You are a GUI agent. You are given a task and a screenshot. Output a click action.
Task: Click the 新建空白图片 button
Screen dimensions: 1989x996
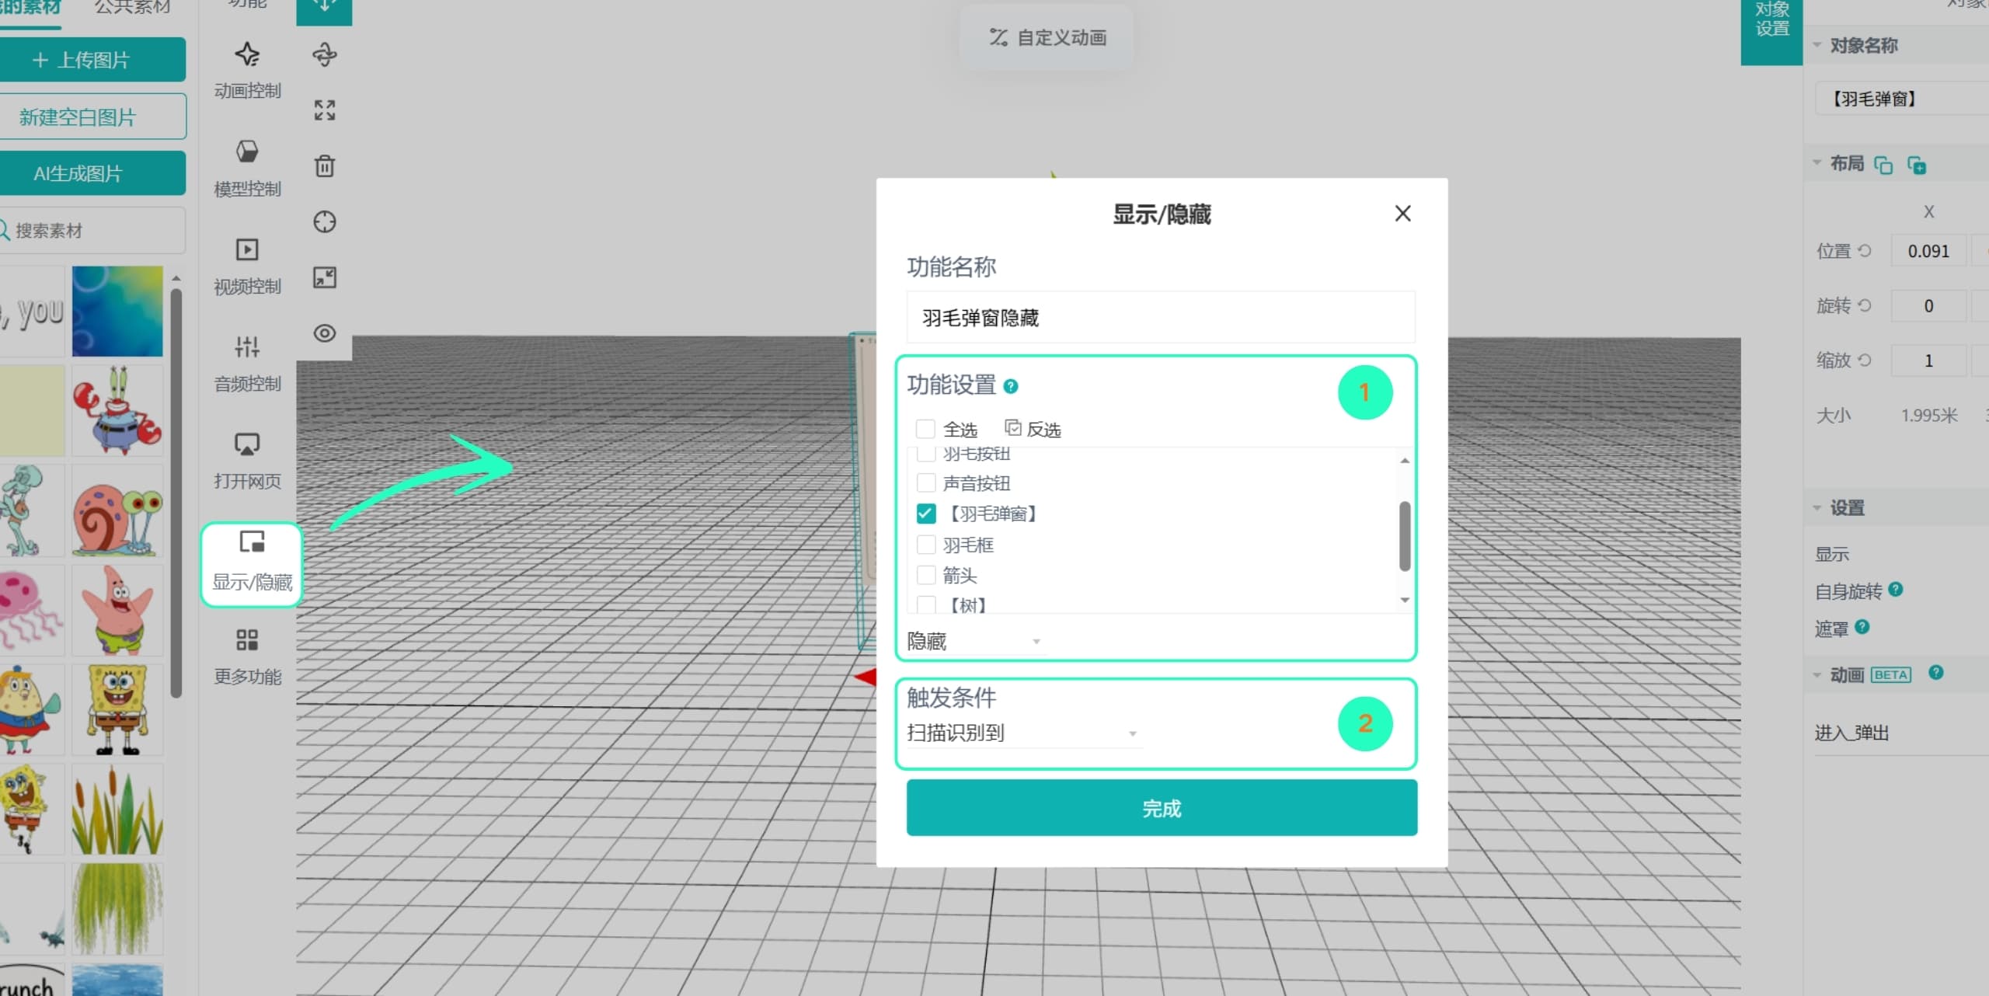(92, 117)
